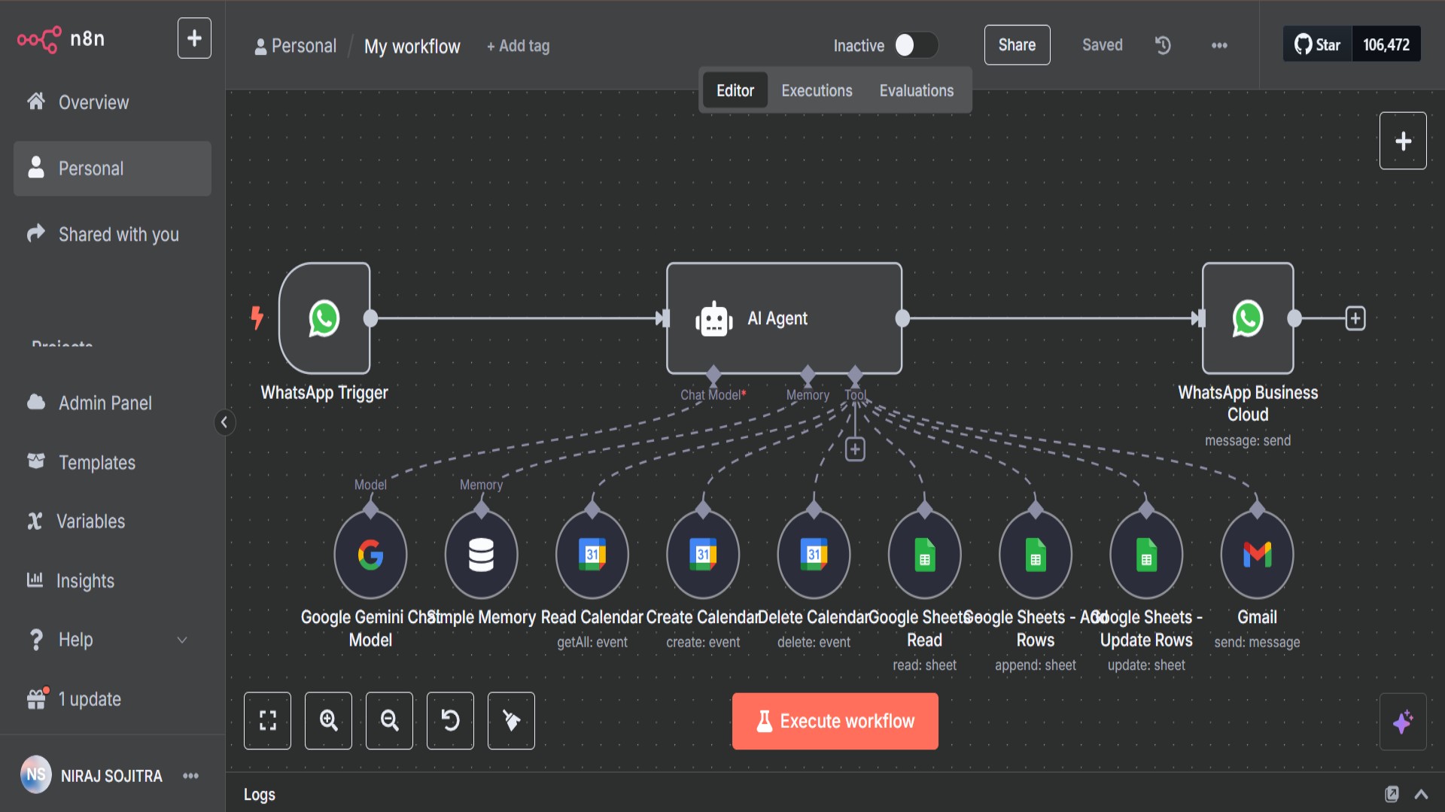Open the workflow three-dots options menu
1445x812 pixels.
(x=1219, y=45)
